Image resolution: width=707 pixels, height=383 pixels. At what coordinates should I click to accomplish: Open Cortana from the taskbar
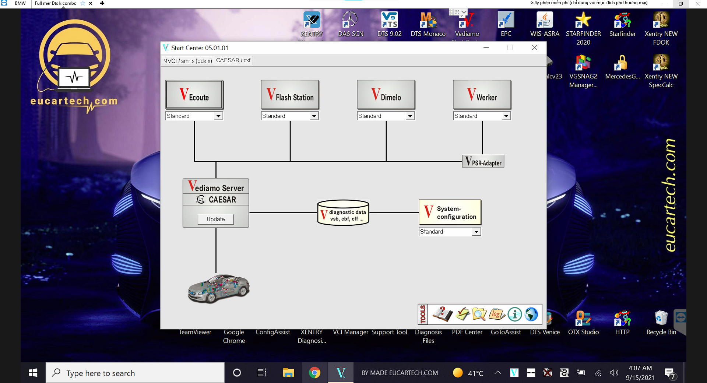click(x=237, y=373)
